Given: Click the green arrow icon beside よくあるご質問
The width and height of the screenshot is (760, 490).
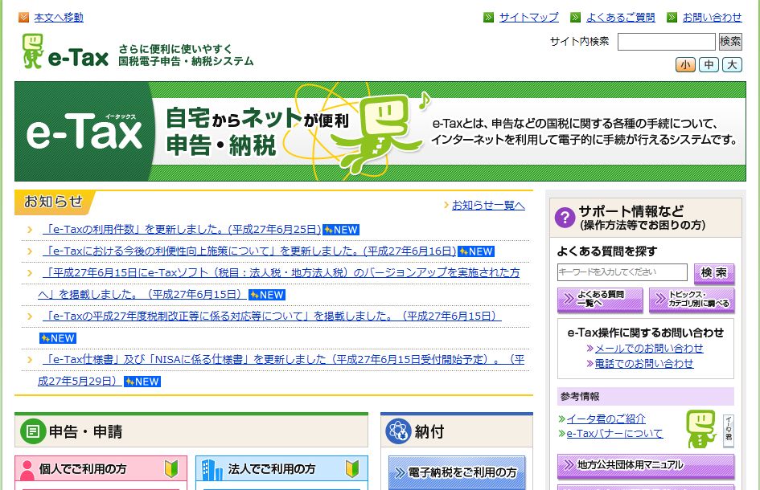Looking at the screenshot, I should click(575, 18).
